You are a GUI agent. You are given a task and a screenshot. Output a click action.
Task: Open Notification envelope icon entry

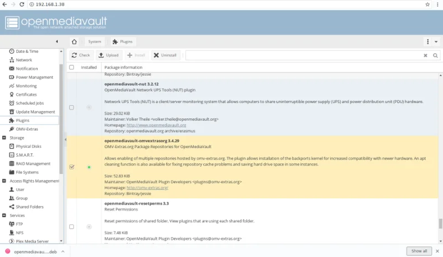[x=12, y=69]
